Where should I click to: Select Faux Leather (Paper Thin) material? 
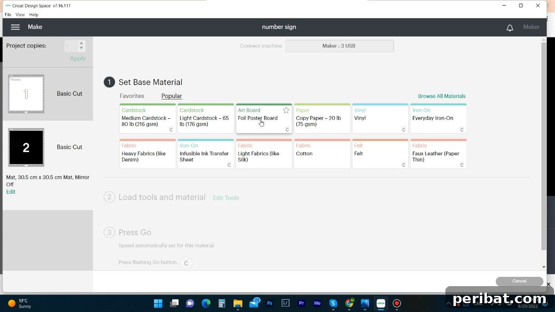click(438, 153)
